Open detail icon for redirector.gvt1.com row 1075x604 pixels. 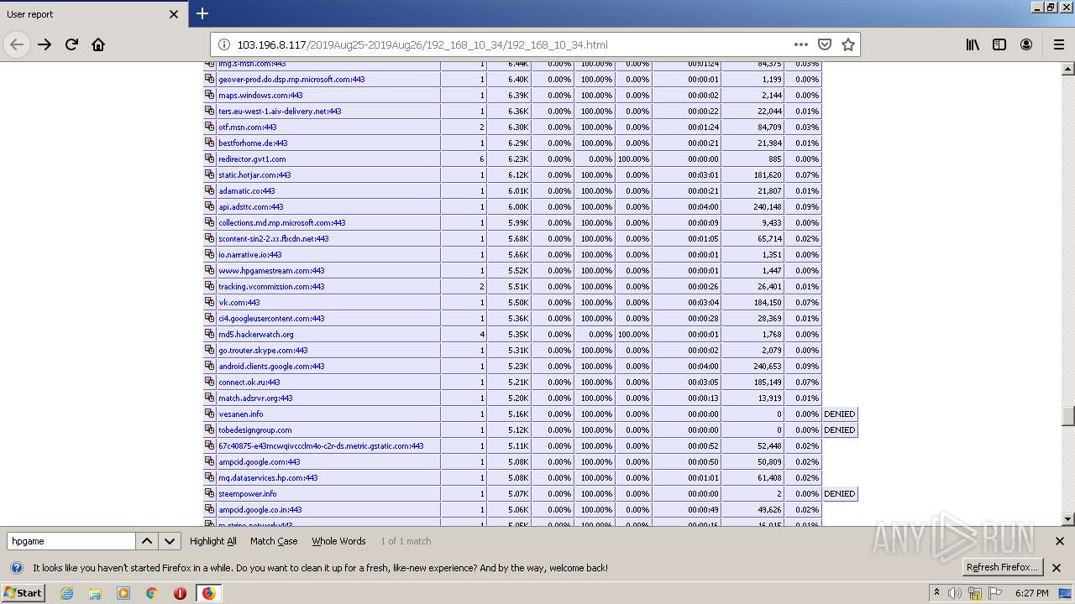pyautogui.click(x=209, y=159)
